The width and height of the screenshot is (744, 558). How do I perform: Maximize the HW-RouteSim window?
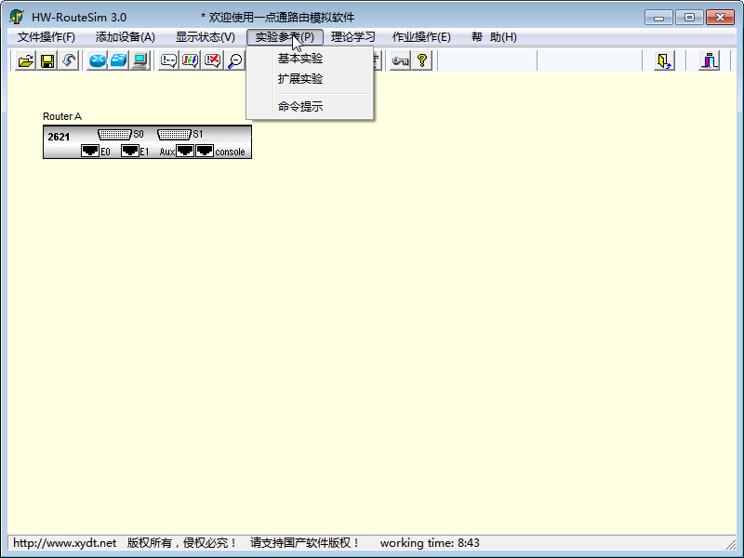pos(689,18)
